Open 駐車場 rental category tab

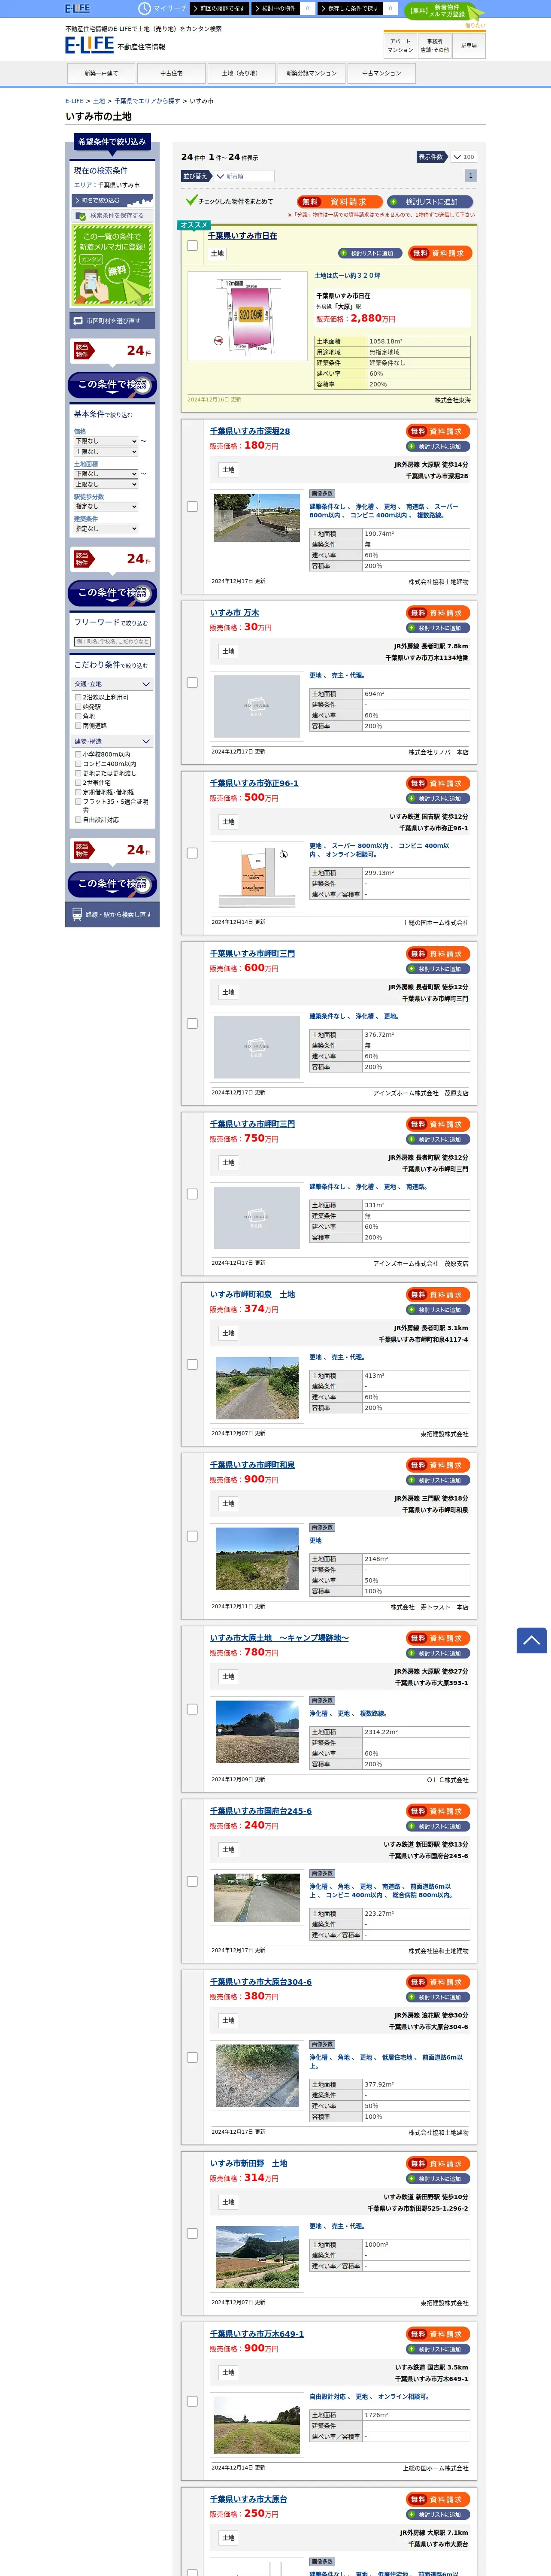pos(468,45)
